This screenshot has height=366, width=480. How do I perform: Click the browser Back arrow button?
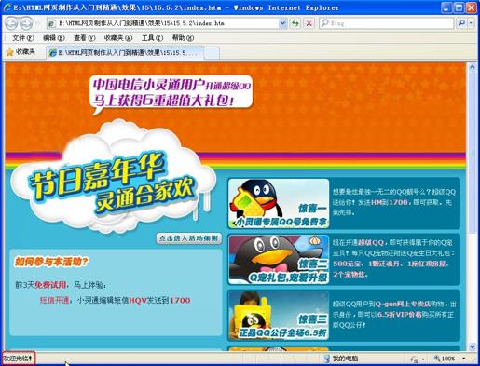11,23
